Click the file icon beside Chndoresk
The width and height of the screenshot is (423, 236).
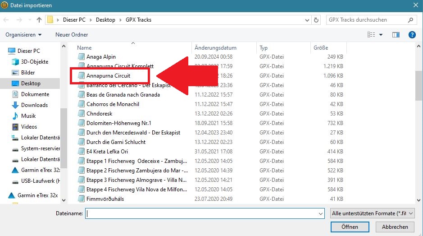[81, 114]
